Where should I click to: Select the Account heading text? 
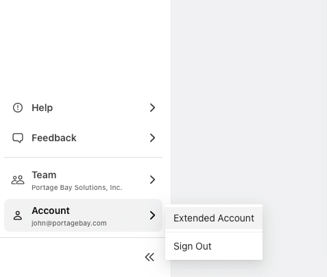51,210
